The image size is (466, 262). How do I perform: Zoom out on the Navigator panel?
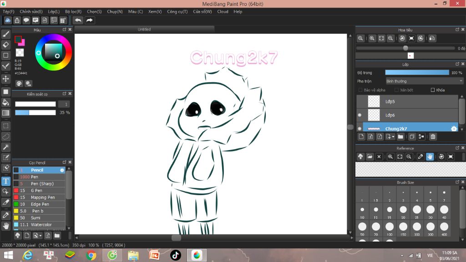point(390,38)
